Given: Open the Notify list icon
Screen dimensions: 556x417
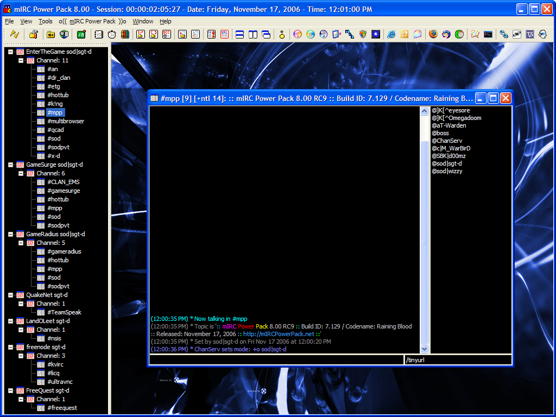Looking at the screenshot, I should pos(212,34).
